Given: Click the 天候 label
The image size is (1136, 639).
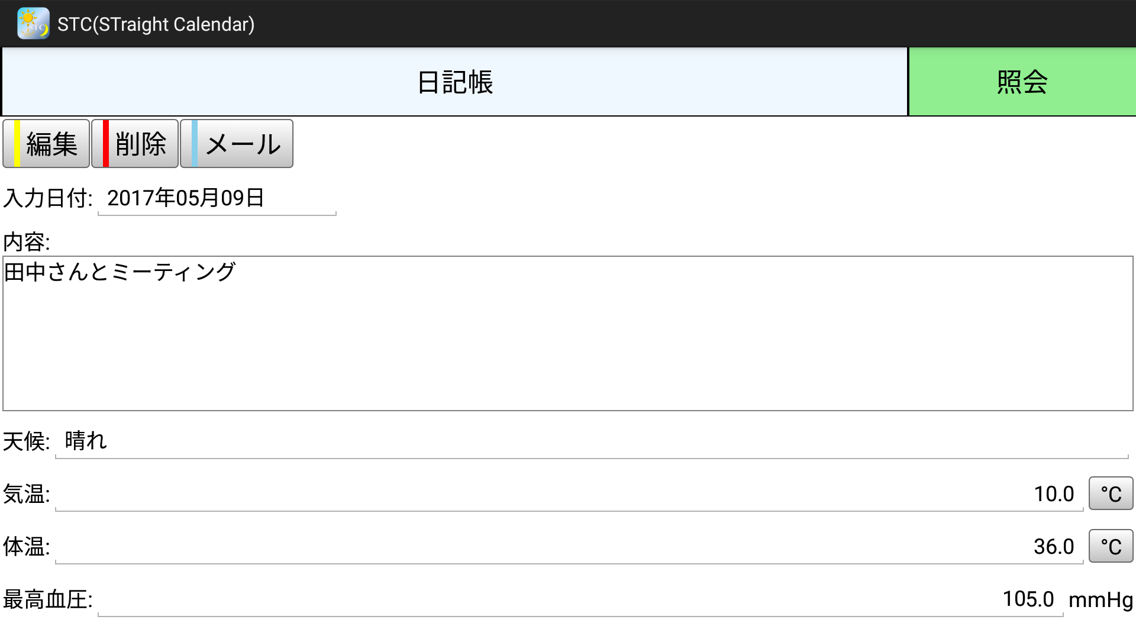Looking at the screenshot, I should [x=27, y=442].
